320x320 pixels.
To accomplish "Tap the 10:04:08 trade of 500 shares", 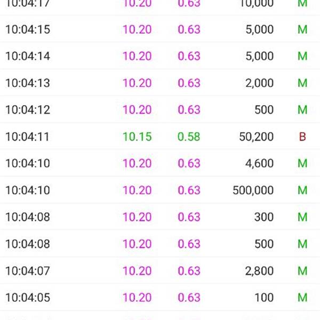I will point(160,244).
